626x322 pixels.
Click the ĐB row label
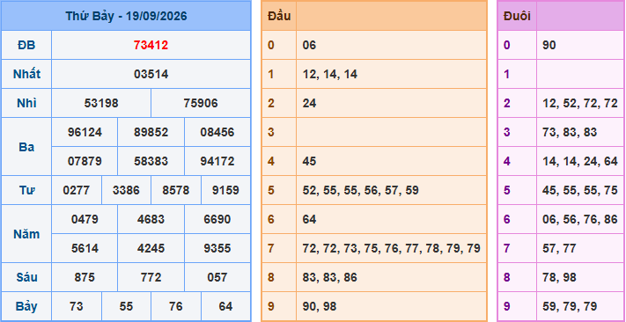[26, 45]
